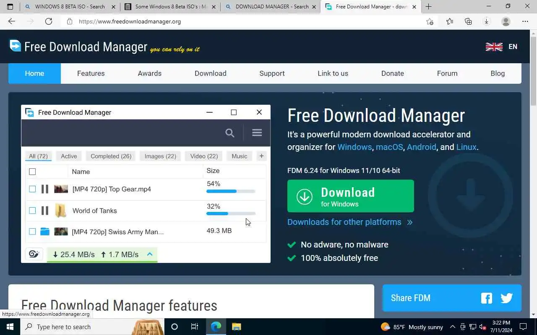537x335 pixels.
Task: Select the All (72) filter tab
Action: [x=38, y=156]
